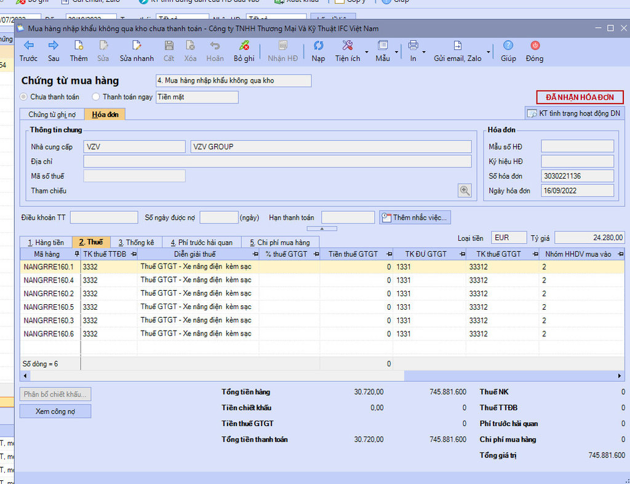Expand the In print options arrow

coord(424,52)
